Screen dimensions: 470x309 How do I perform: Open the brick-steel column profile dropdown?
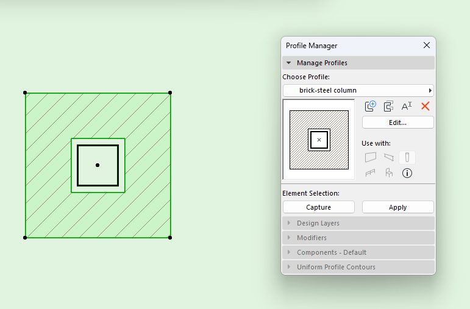358,90
